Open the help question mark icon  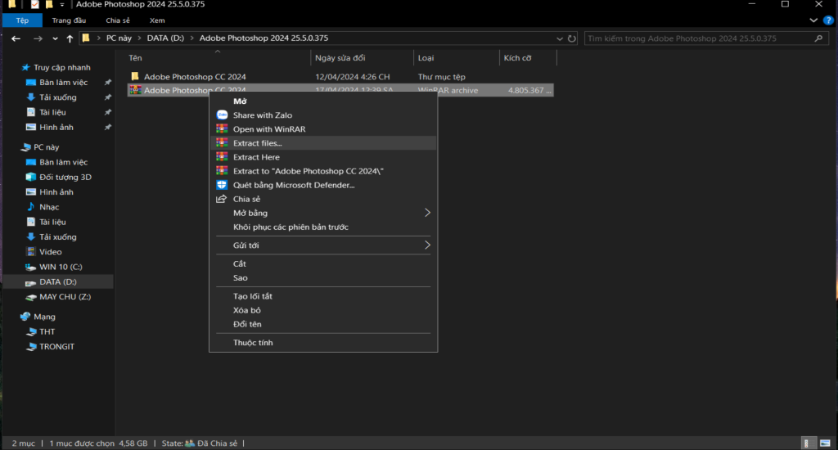tap(828, 20)
